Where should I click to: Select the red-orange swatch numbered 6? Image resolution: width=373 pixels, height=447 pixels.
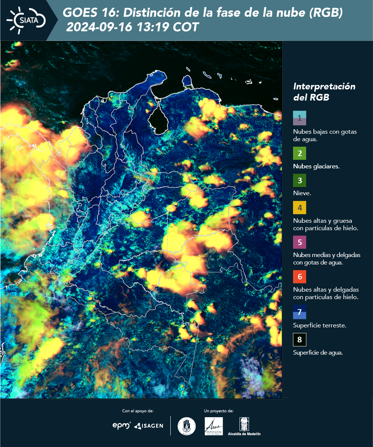[299, 277]
